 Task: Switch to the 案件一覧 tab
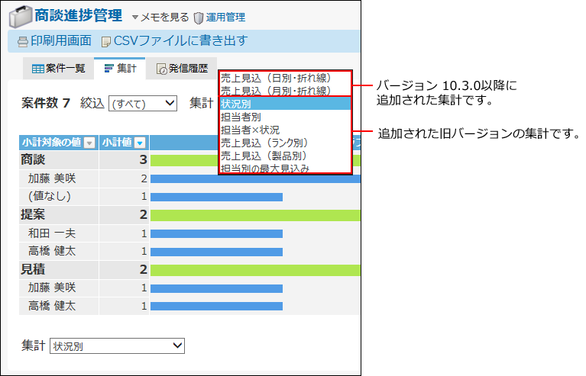point(58,69)
